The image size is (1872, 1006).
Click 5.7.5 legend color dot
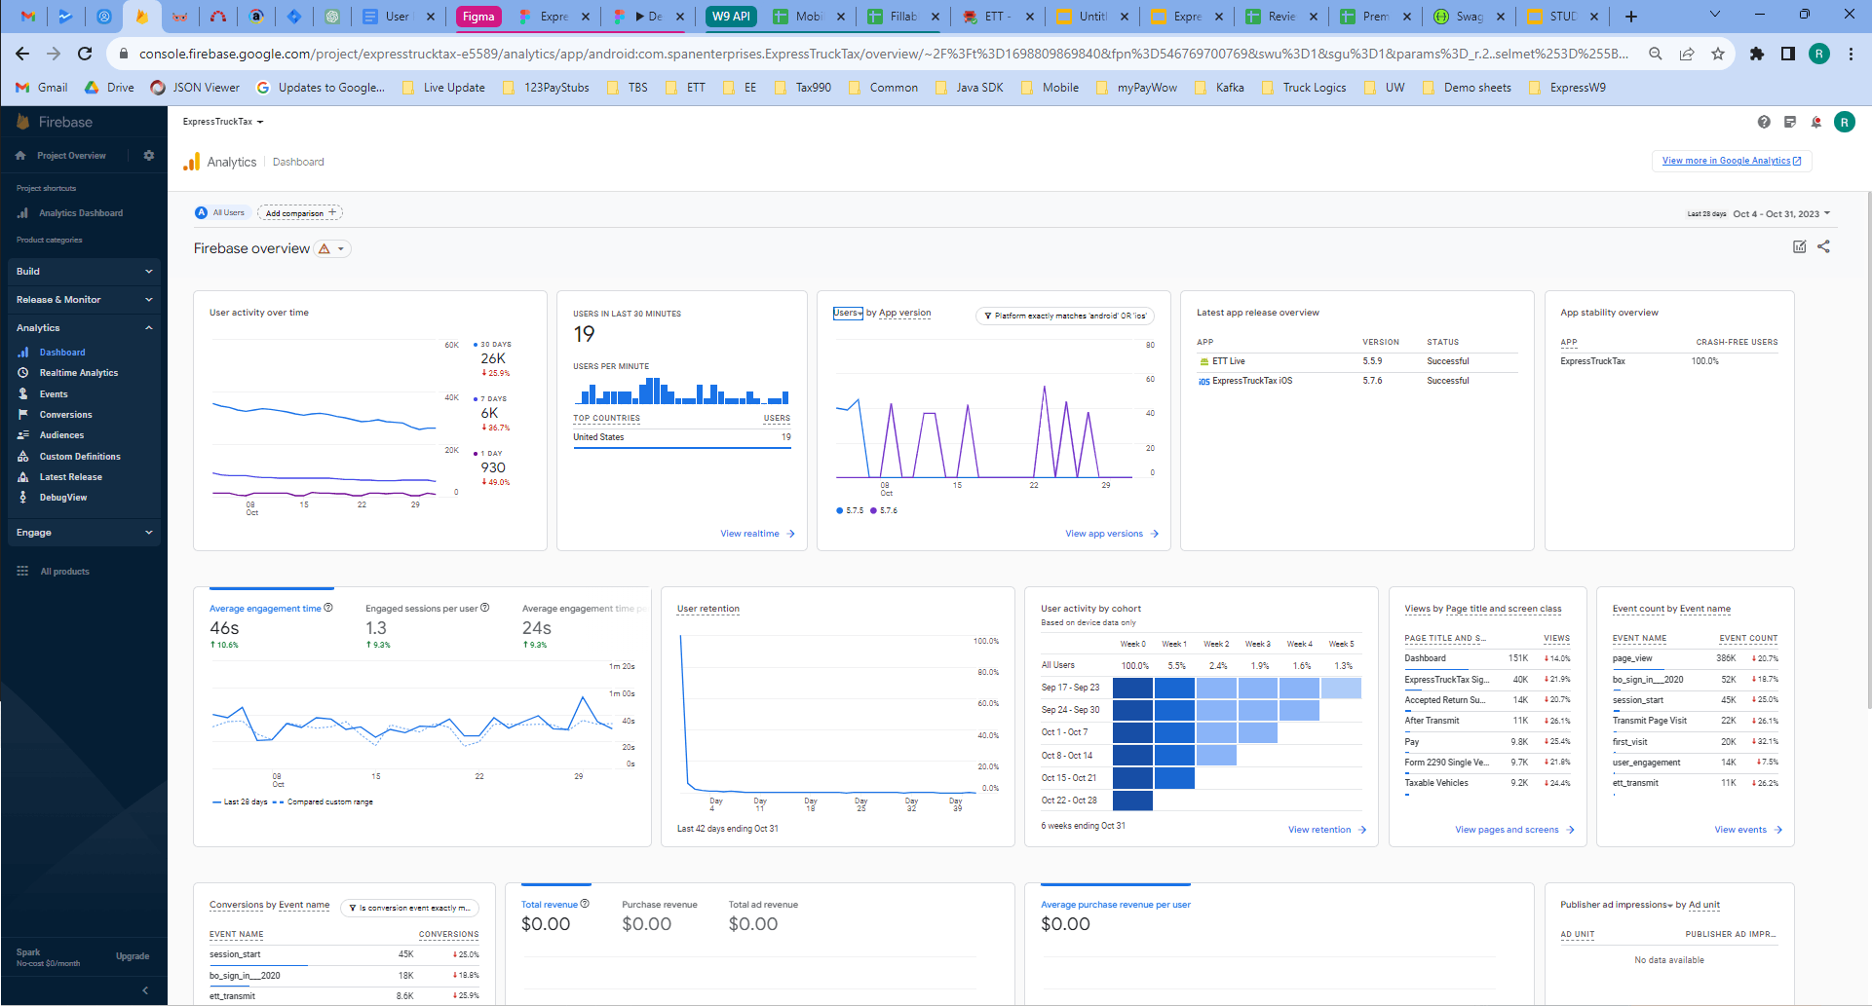pos(840,510)
